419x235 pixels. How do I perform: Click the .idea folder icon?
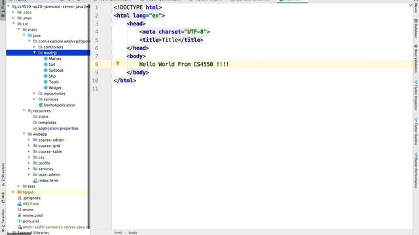[x=19, y=12]
